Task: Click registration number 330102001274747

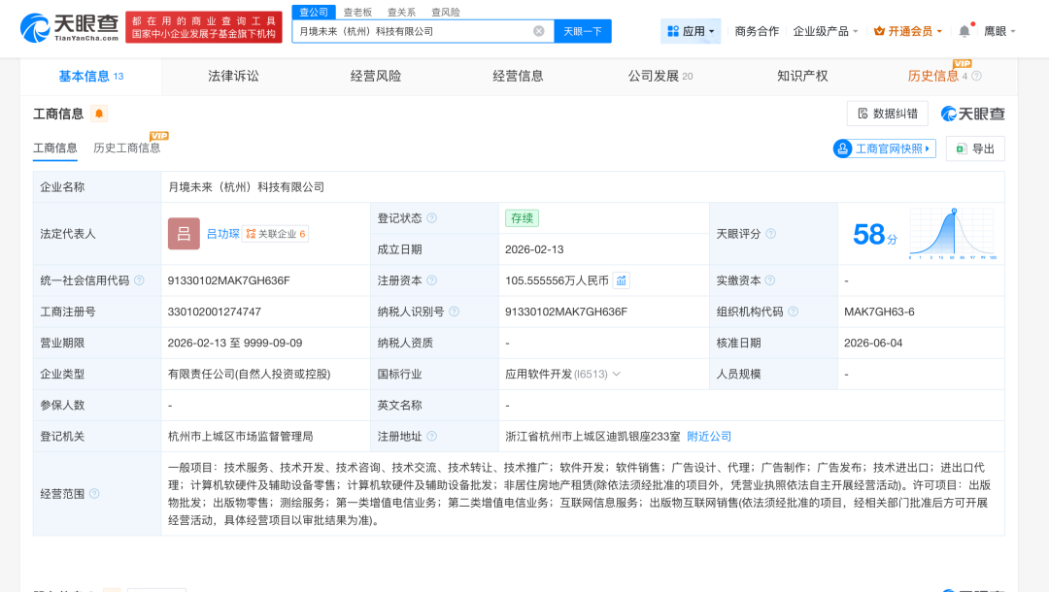Action: pyautogui.click(x=214, y=312)
